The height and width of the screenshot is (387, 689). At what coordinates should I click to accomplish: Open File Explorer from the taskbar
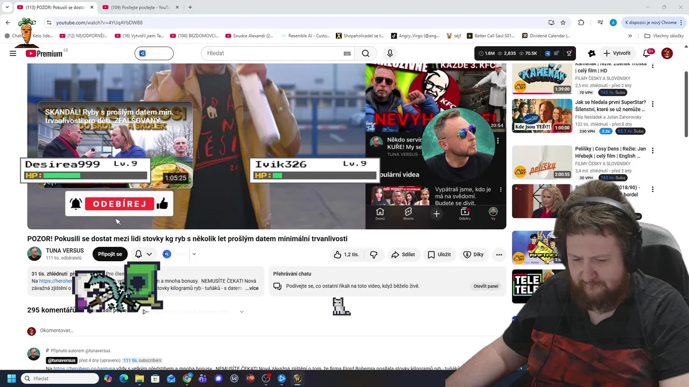(139, 378)
